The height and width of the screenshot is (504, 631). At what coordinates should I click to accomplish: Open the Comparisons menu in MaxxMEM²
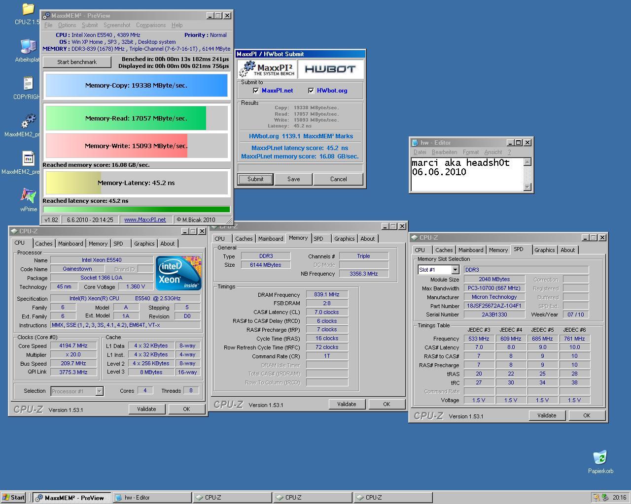[151, 25]
